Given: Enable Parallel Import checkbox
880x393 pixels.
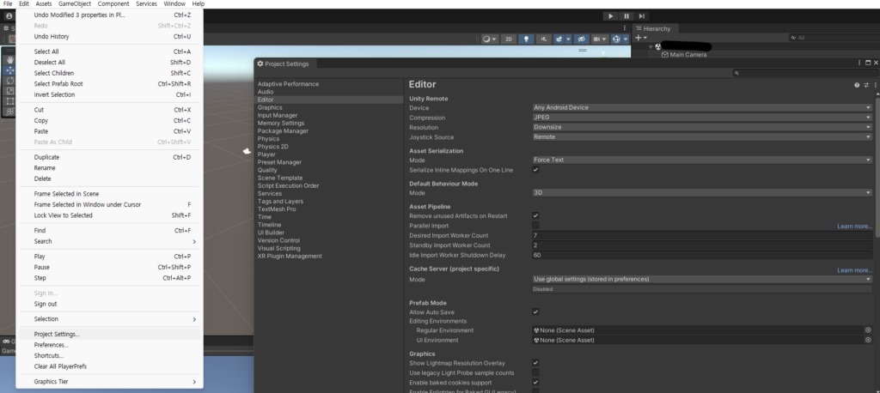Looking at the screenshot, I should (x=535, y=226).
